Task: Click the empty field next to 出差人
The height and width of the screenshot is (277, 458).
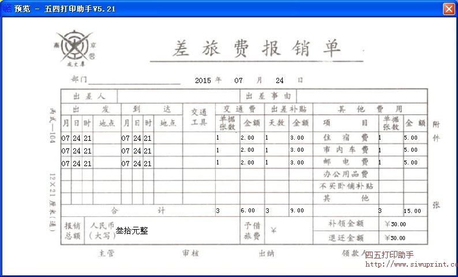Action: pos(178,96)
